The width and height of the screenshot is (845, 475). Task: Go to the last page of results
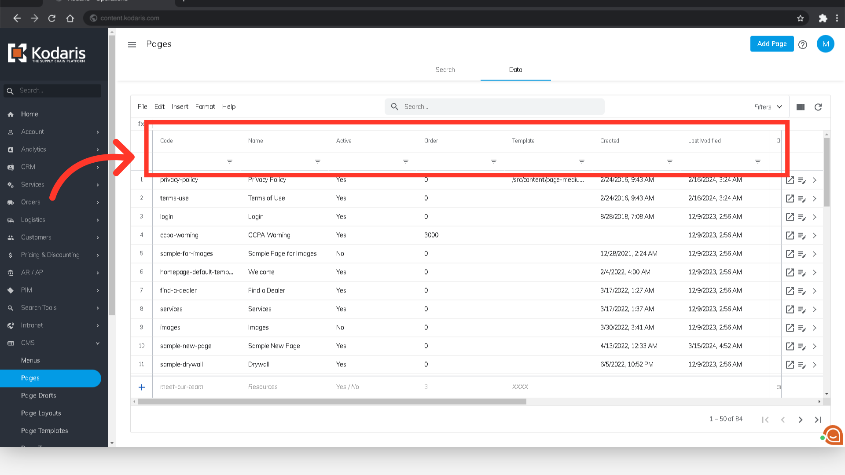click(818, 420)
